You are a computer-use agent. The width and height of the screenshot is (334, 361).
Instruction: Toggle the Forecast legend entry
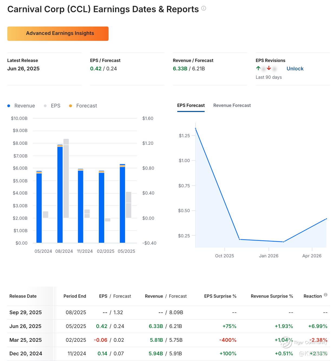tap(83, 106)
